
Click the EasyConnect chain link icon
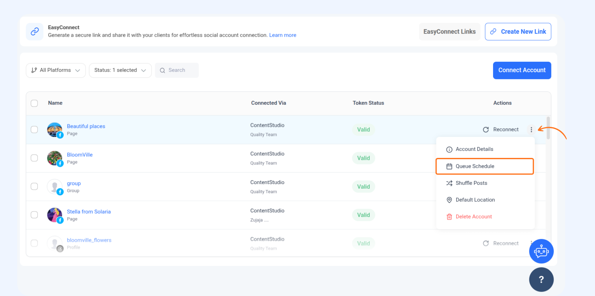[35, 31]
